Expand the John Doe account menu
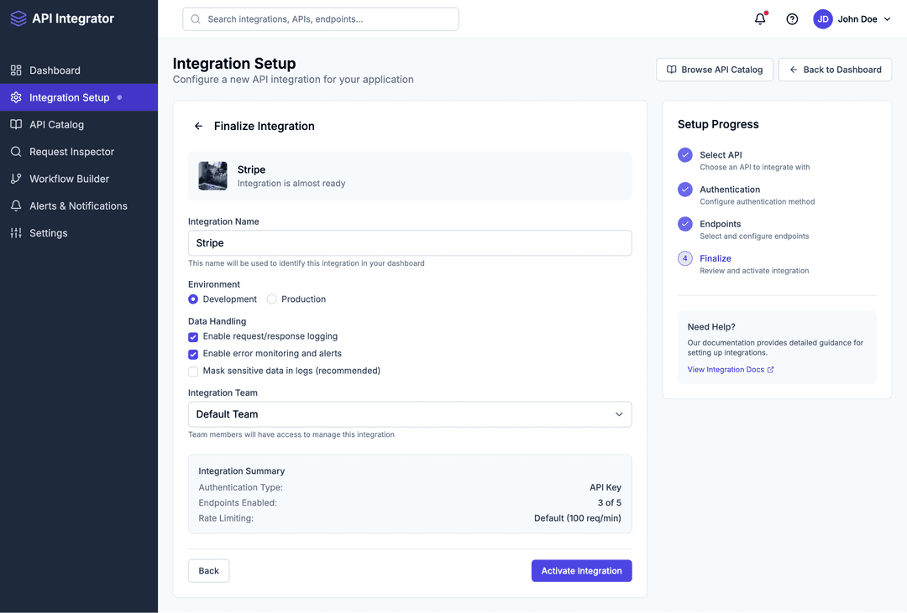Viewport: 907px width, 613px height. coord(850,18)
